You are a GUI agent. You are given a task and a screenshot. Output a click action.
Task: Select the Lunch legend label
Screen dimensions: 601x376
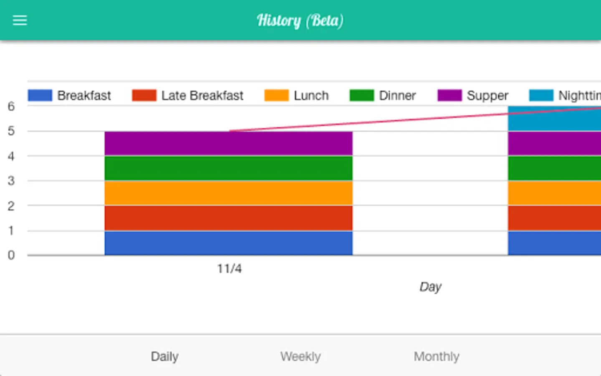click(x=311, y=96)
